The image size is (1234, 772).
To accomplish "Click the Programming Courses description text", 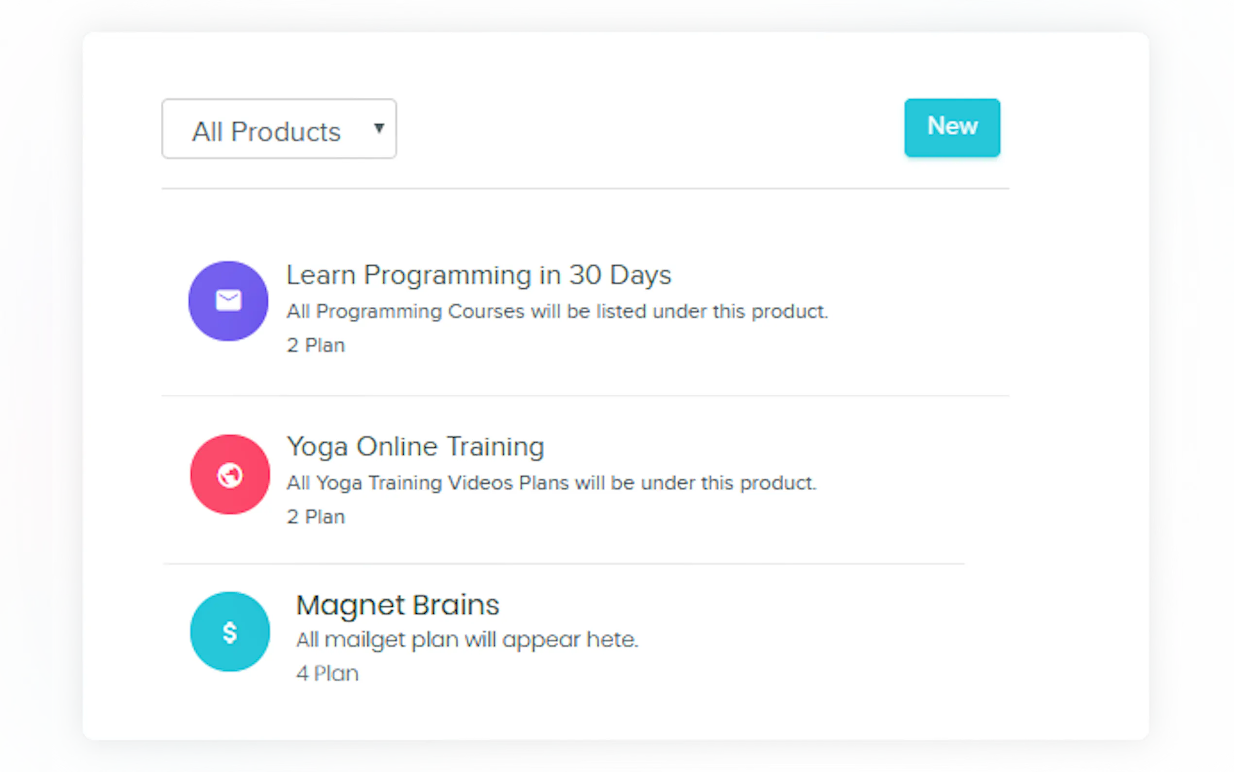I will (x=557, y=312).
